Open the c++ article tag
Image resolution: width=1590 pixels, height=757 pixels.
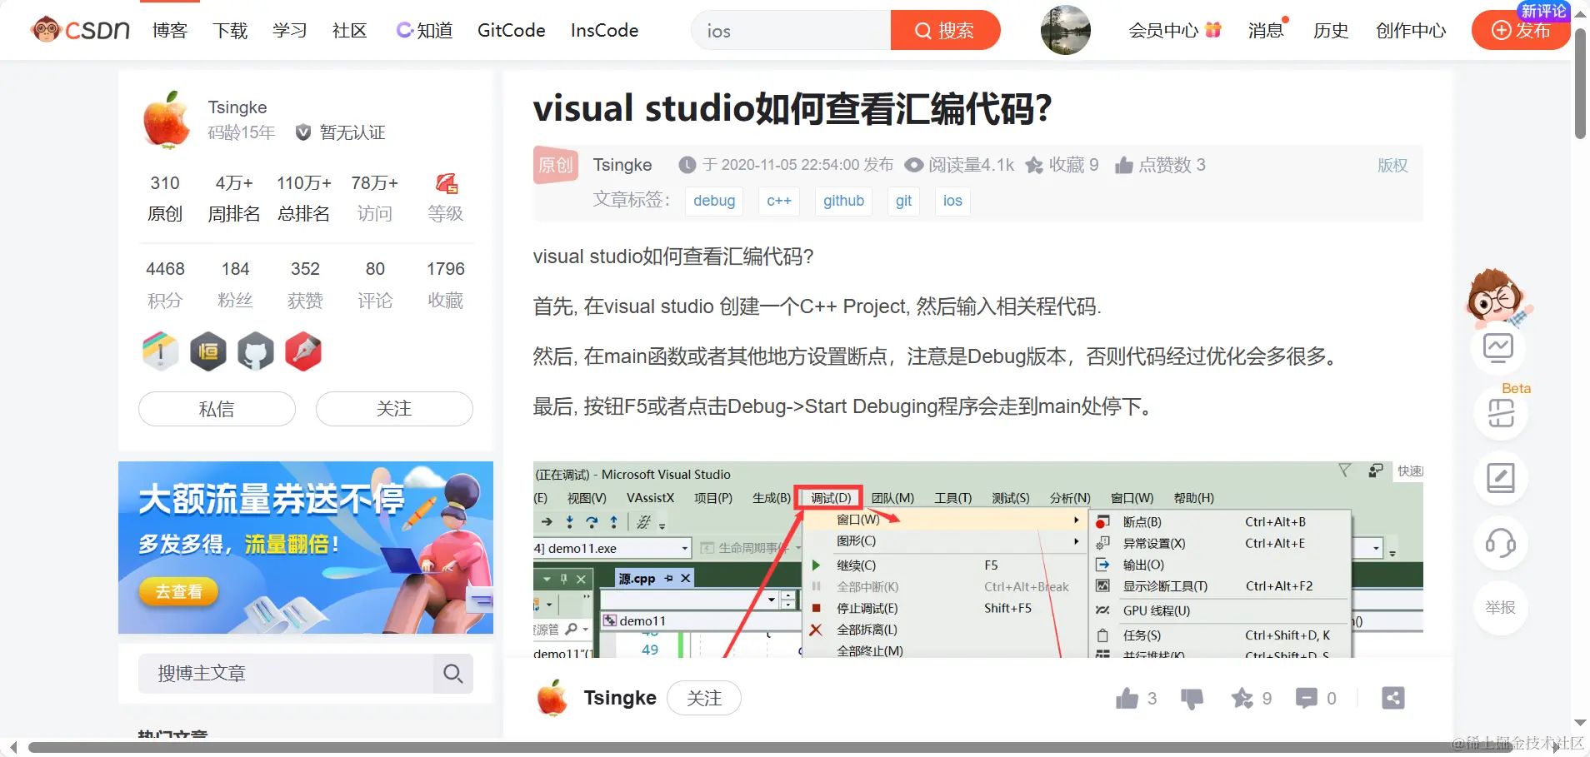[779, 201]
